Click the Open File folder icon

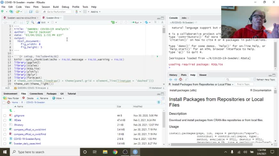pos(17,12)
